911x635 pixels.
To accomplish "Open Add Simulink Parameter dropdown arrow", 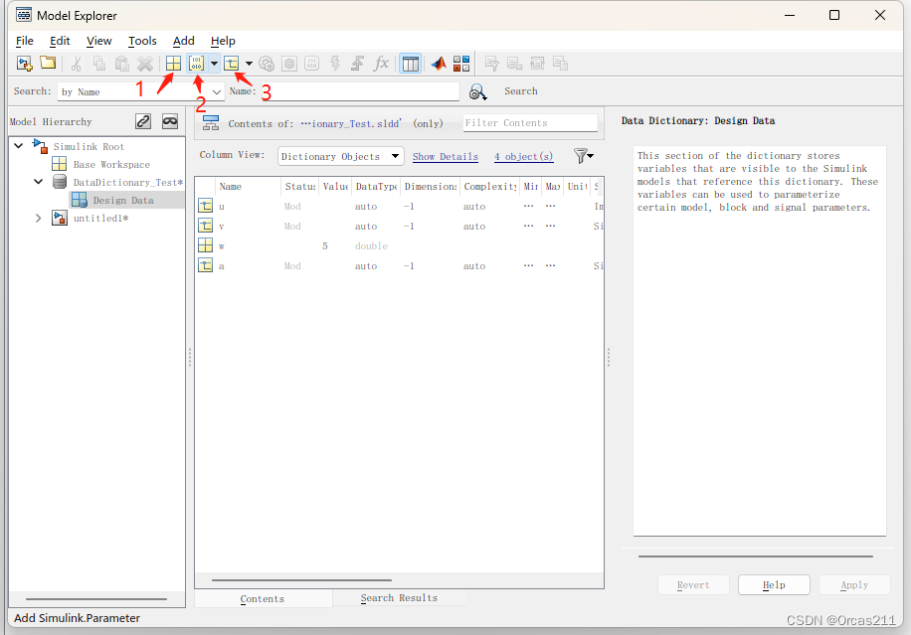I will click(214, 64).
